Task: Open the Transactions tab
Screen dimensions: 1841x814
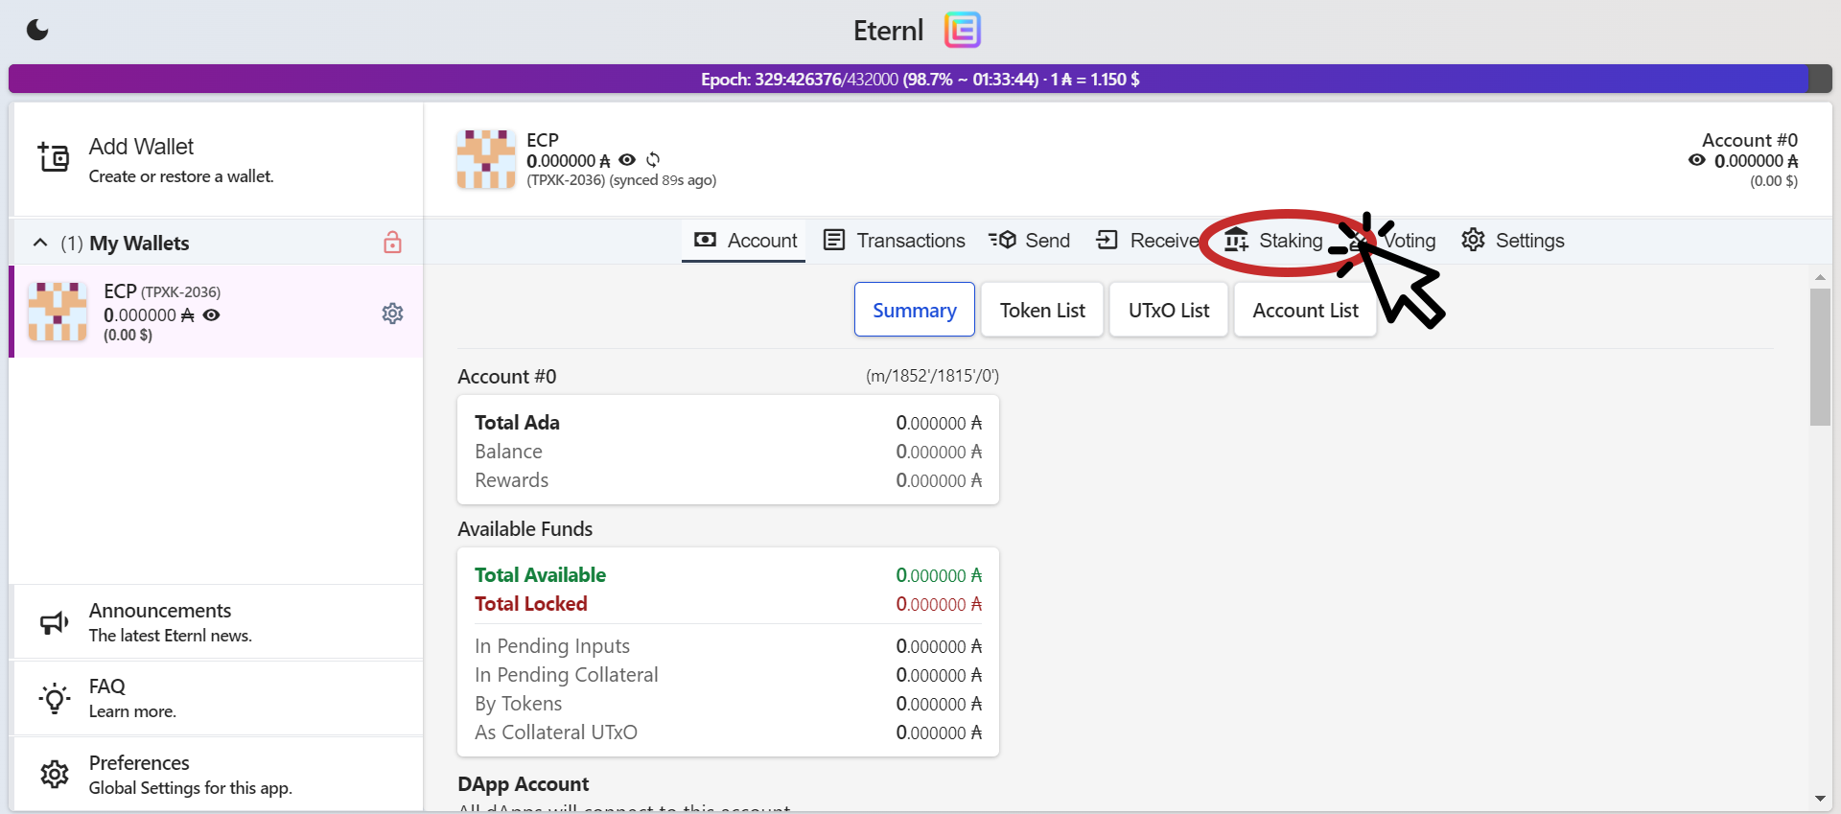Action: click(894, 241)
